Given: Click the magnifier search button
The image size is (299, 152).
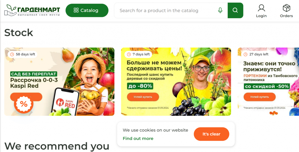Looking at the screenshot, I should point(235,10).
